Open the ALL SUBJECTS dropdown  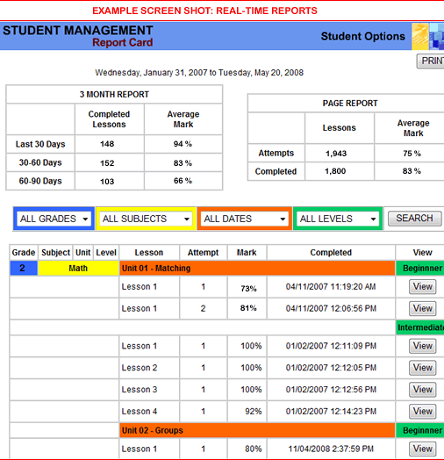click(x=146, y=219)
